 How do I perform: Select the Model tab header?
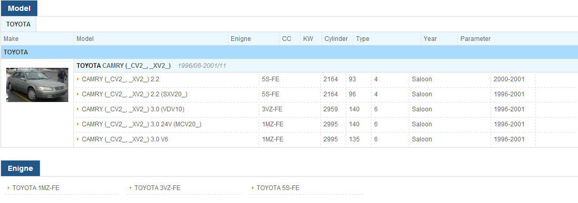[19, 8]
